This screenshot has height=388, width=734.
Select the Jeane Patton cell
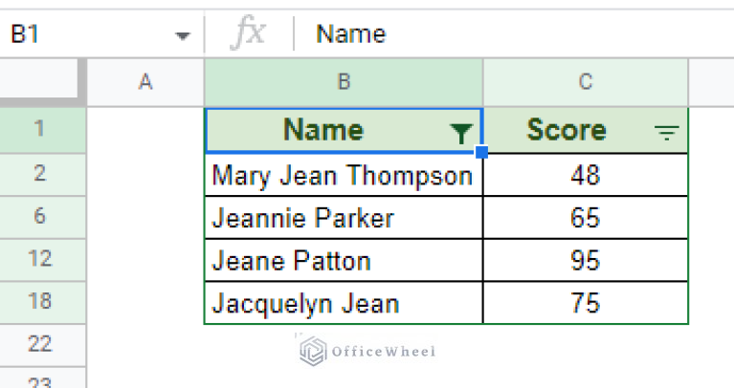(343, 261)
